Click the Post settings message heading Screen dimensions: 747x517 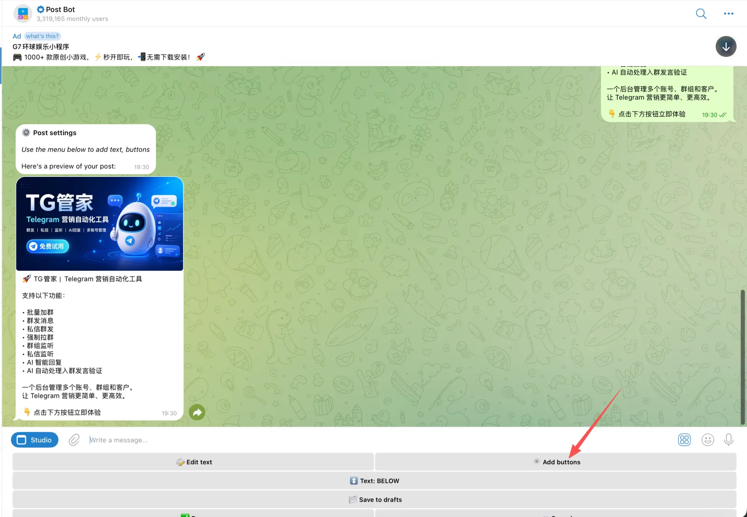coord(55,133)
